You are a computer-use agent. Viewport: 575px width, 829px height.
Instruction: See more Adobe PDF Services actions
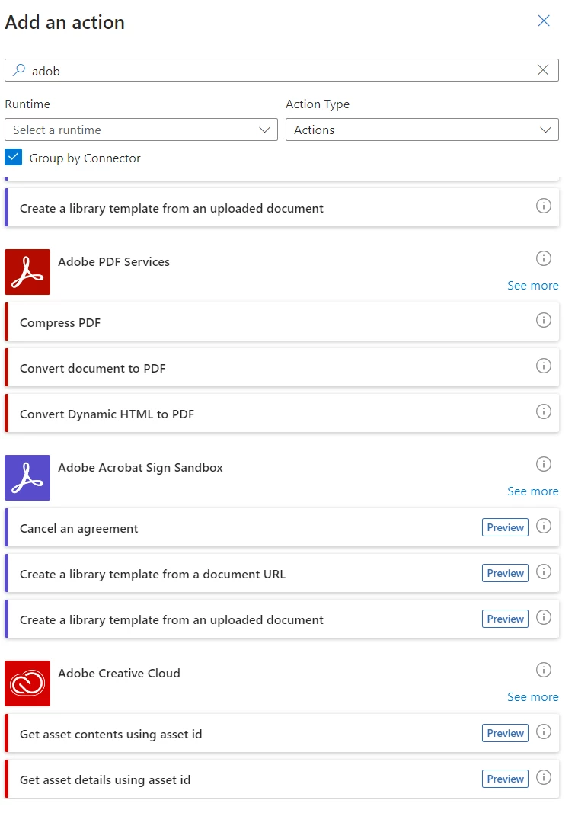(532, 286)
